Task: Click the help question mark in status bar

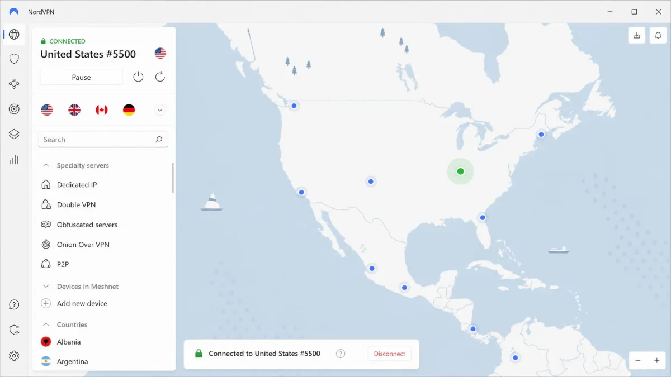Action: [341, 354]
